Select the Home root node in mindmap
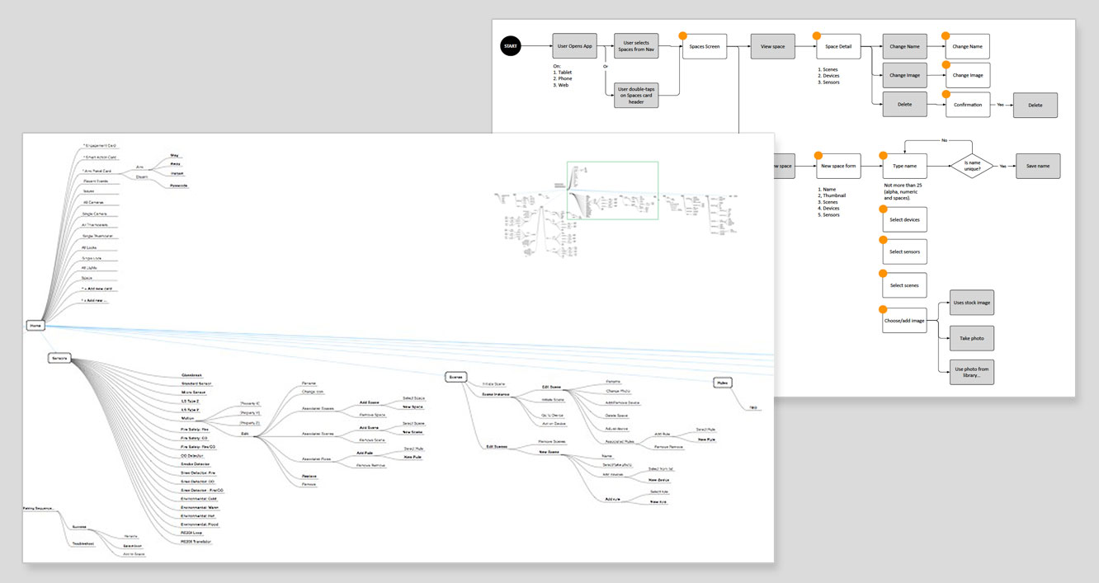The width and height of the screenshot is (1099, 583). (x=35, y=326)
